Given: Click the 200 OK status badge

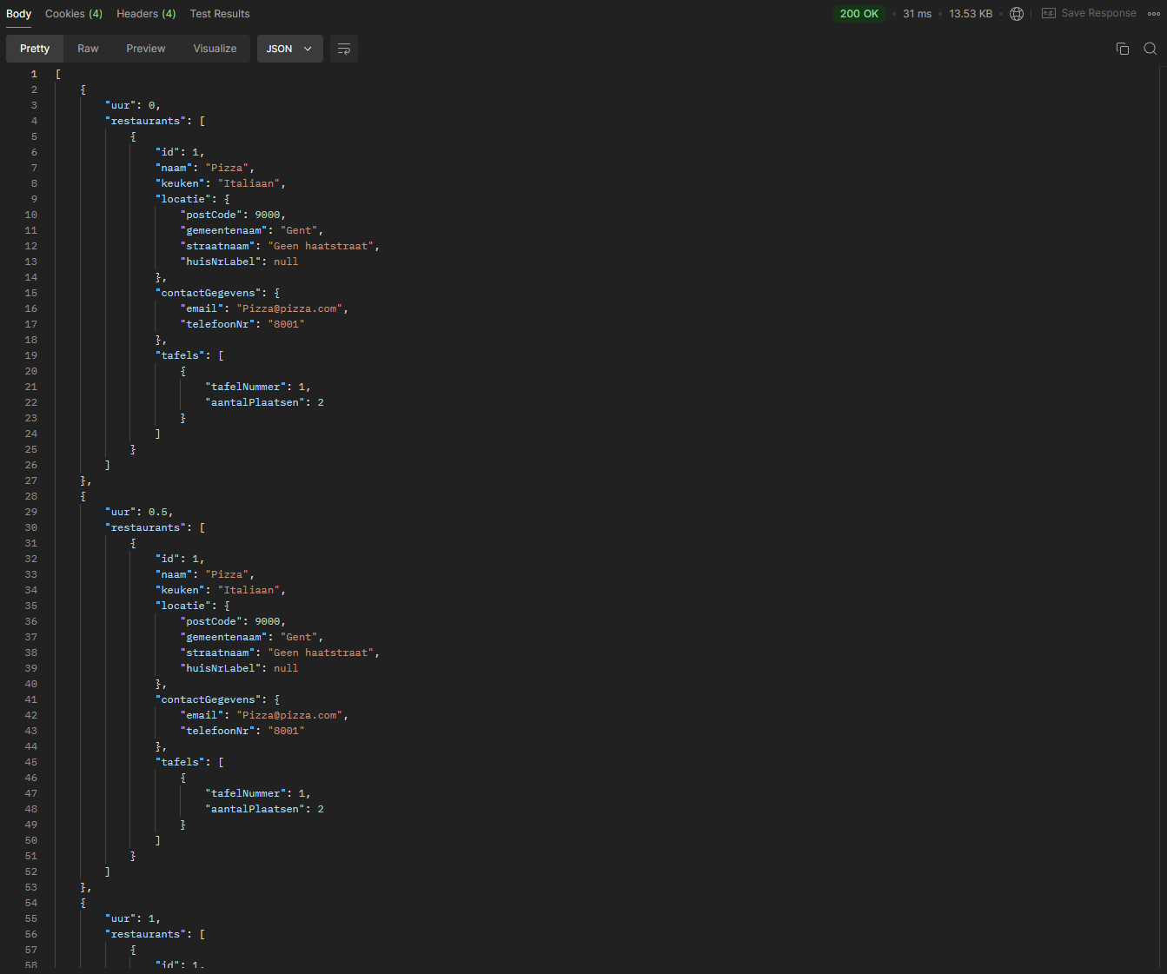Looking at the screenshot, I should point(859,14).
